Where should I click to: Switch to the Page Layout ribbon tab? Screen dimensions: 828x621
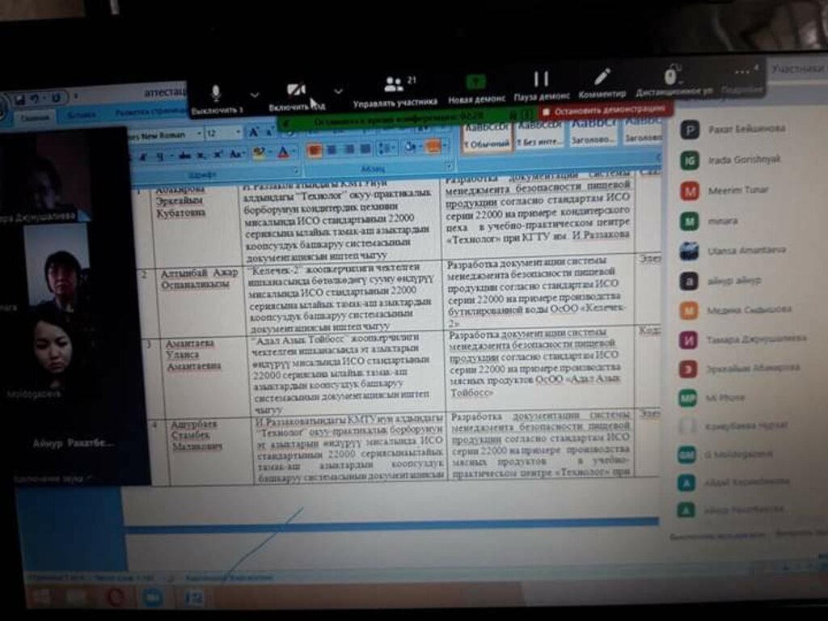150,112
